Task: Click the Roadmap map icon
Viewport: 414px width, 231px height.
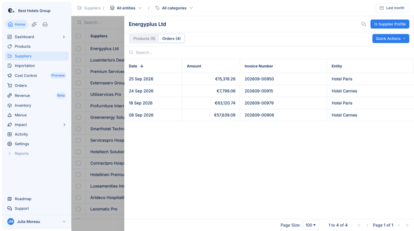Action: point(10,199)
